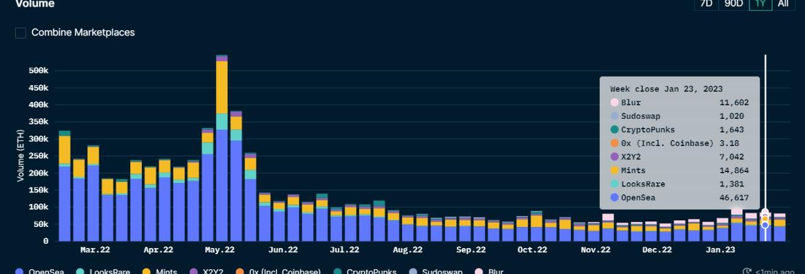Click the Sudoswap legend dot
This screenshot has width=805, height=274.
(413, 272)
